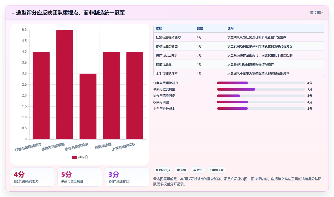The height and width of the screenshot is (197, 334).
Task: Open the 4分 任务与里程碑能力 data card
Action: (32, 177)
